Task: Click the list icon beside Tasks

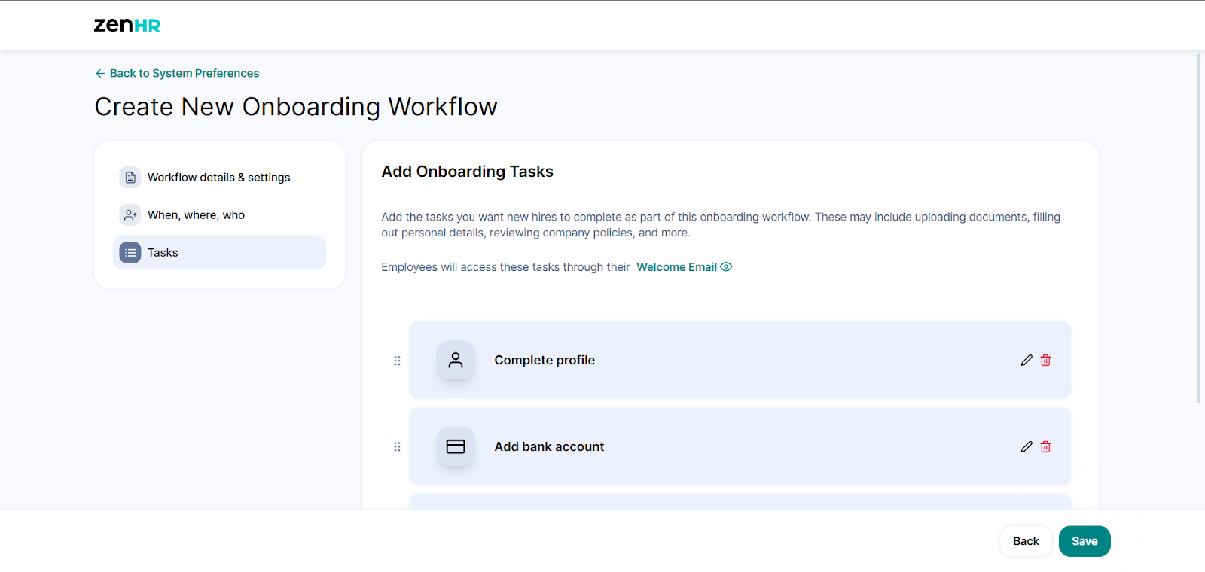Action: [130, 252]
